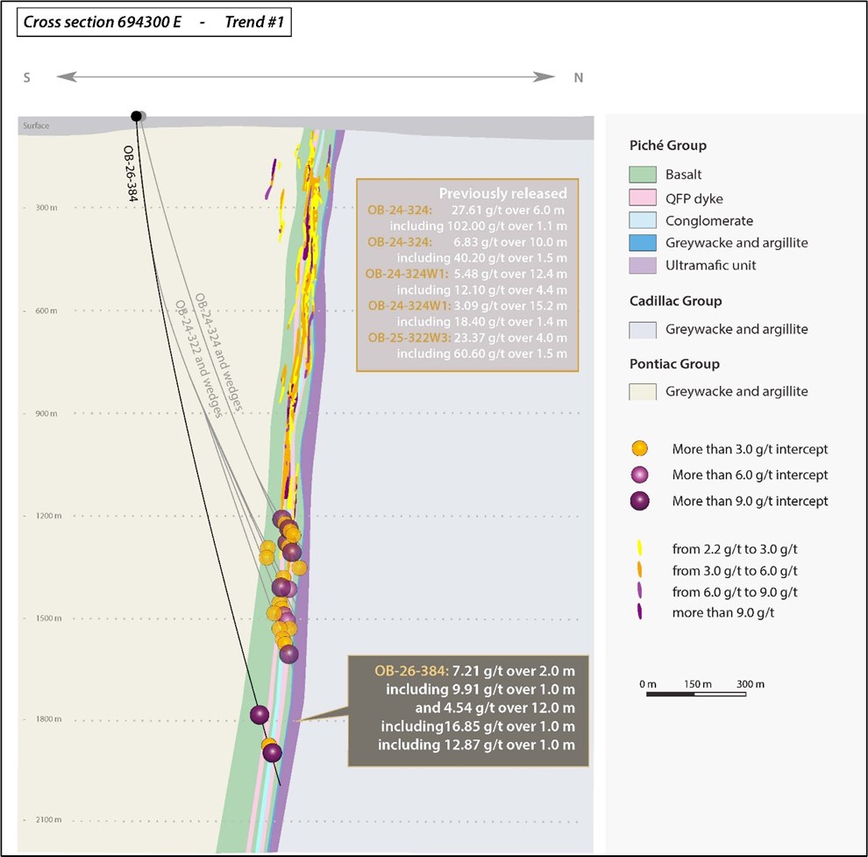Click the black-and-white scale bar
The image size is (868, 857).
[x=697, y=694]
